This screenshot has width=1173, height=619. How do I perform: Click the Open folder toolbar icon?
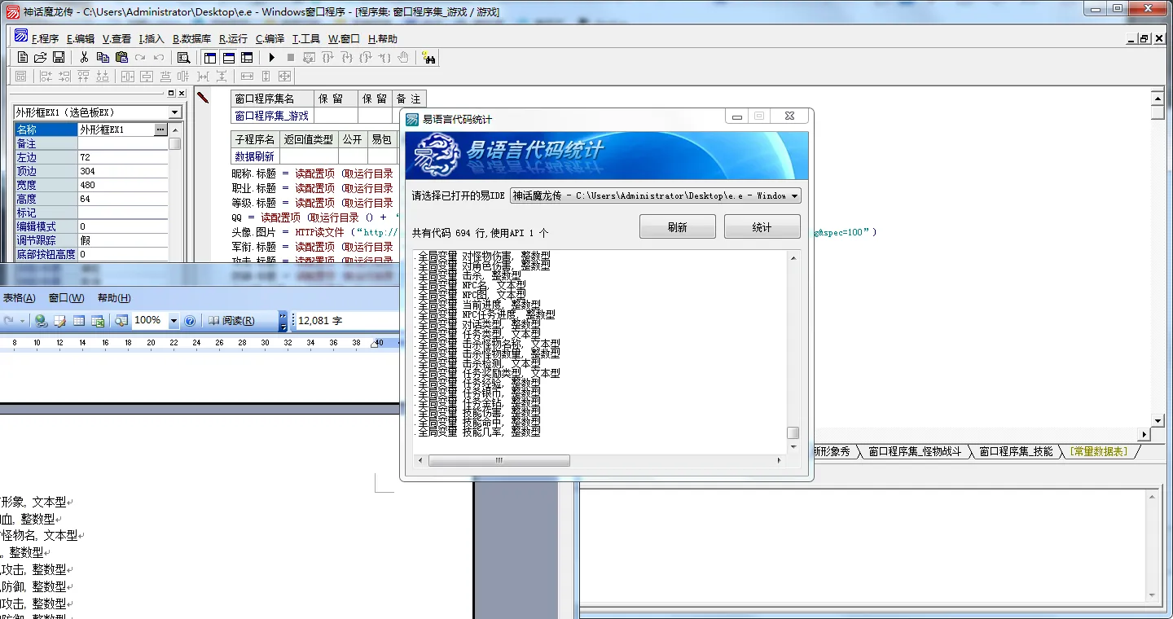point(40,58)
